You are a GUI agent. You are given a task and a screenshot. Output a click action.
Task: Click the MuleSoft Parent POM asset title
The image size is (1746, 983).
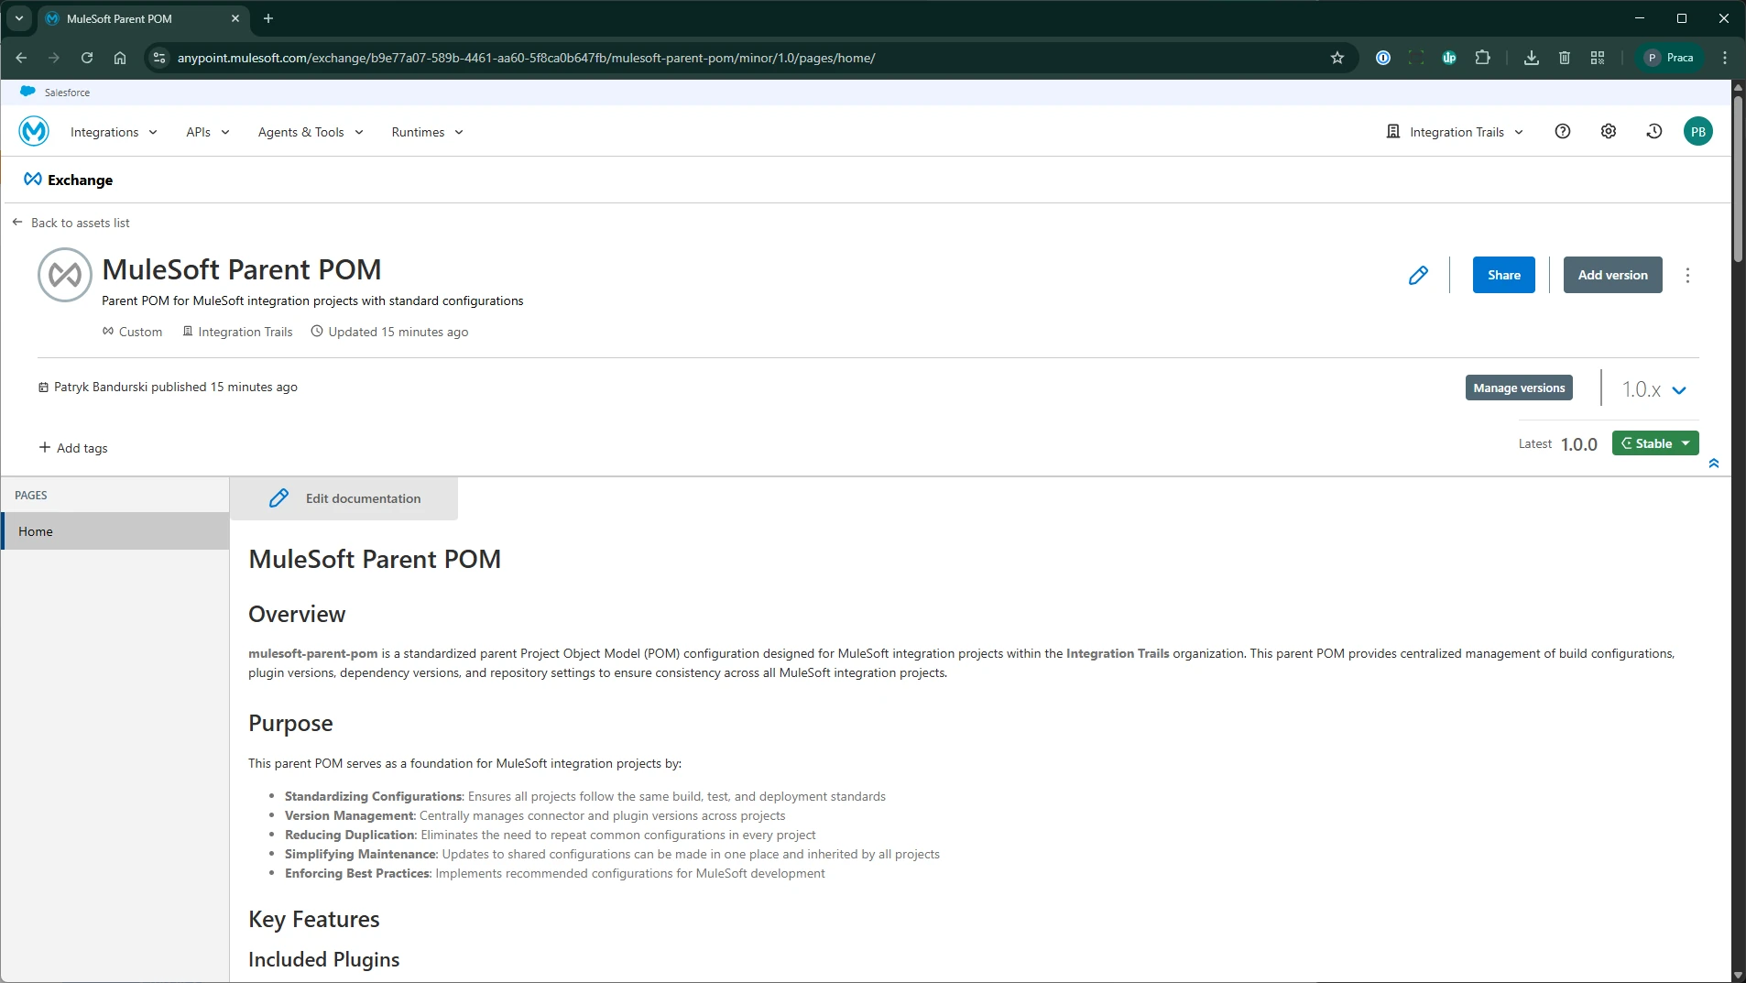point(242,269)
